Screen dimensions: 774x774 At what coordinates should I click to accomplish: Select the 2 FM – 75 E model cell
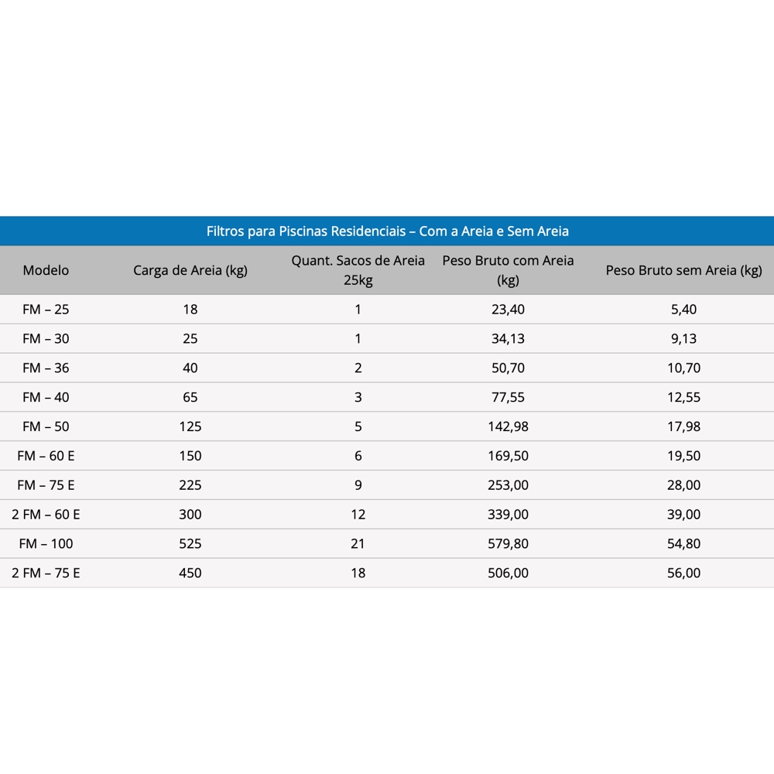46,574
